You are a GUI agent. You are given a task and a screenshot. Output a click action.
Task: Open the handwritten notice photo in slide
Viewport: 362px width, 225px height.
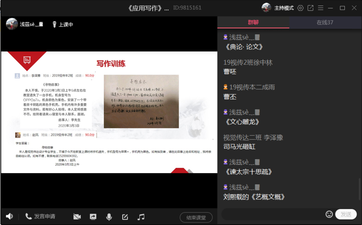click(141, 101)
